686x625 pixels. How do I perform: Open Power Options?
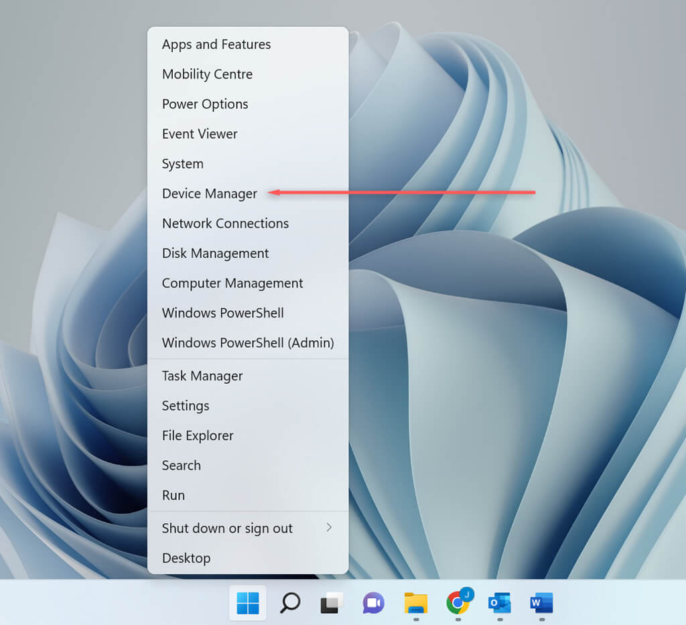coord(205,104)
